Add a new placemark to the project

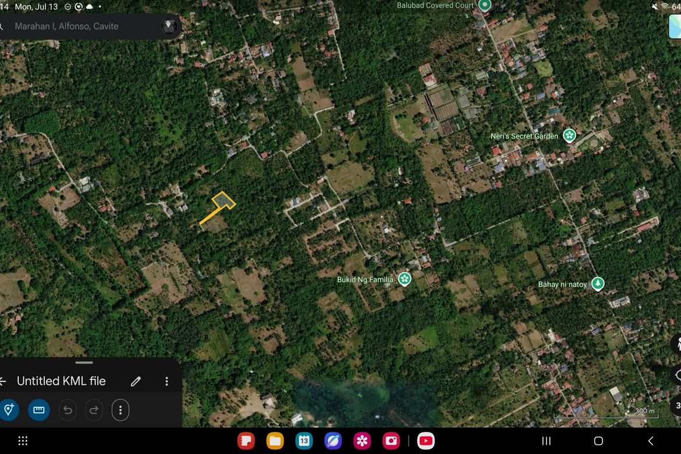[x=9, y=410]
